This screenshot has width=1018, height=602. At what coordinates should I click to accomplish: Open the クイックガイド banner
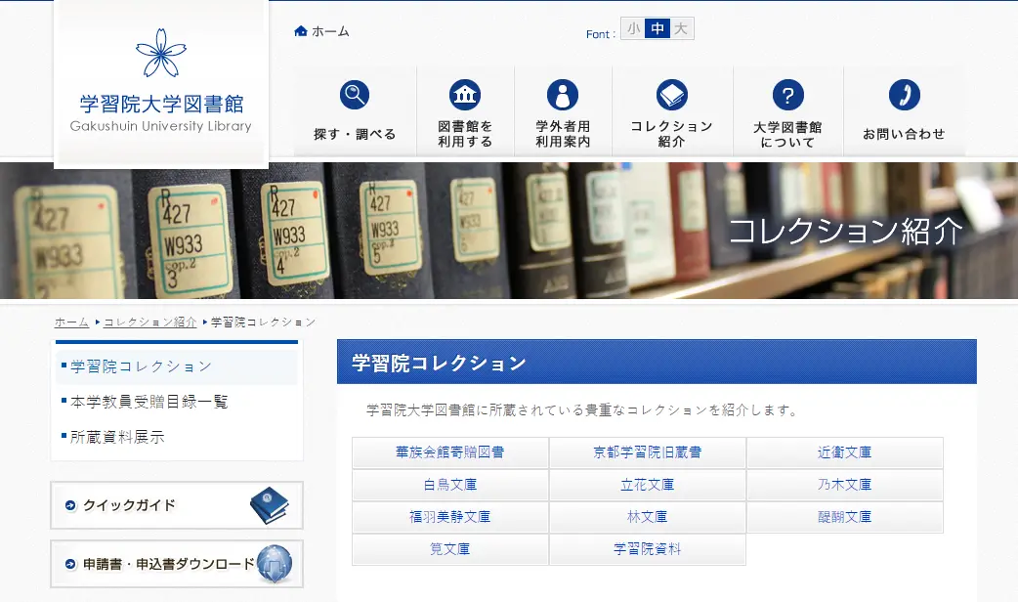pos(177,505)
